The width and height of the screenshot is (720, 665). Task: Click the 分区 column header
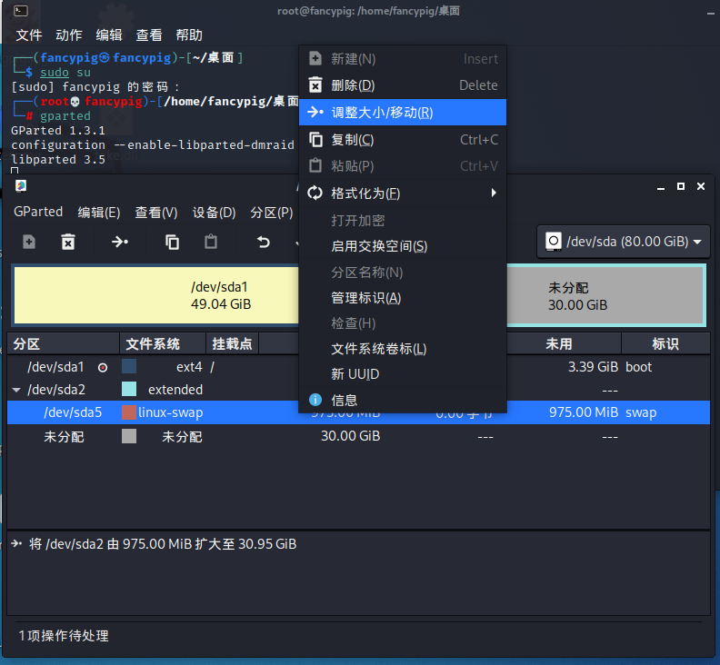[x=64, y=343]
